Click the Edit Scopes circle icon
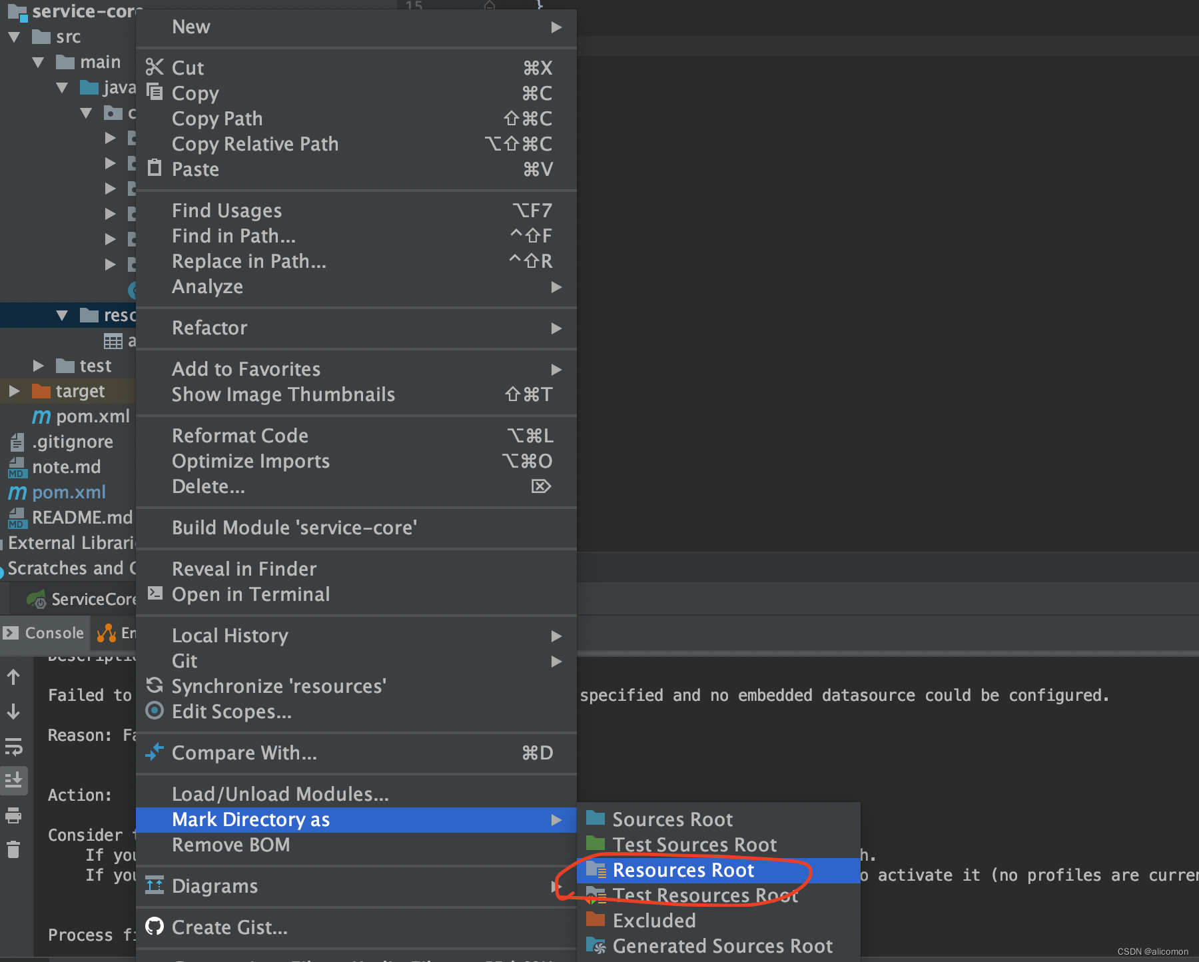The image size is (1199, 962). pos(155,710)
